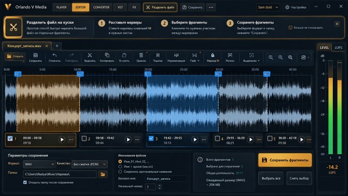Switch to the FX tab
Screen dimensions: 348x196
(134, 7)
